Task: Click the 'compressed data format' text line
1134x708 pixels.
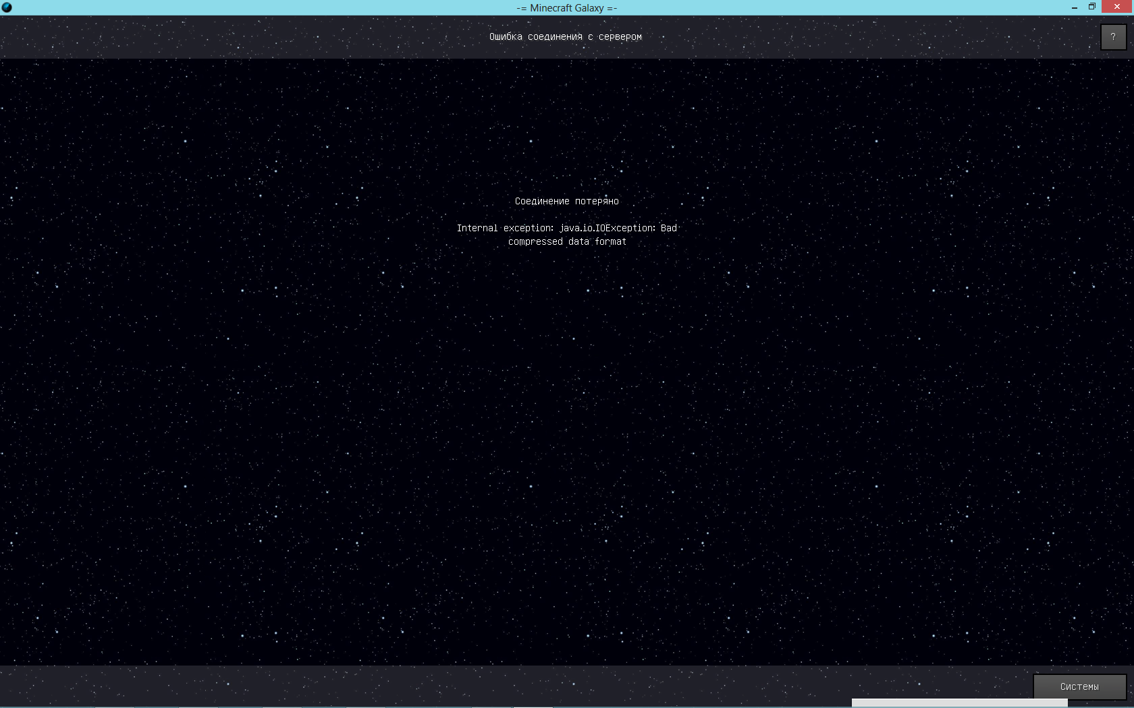Action: 567,241
